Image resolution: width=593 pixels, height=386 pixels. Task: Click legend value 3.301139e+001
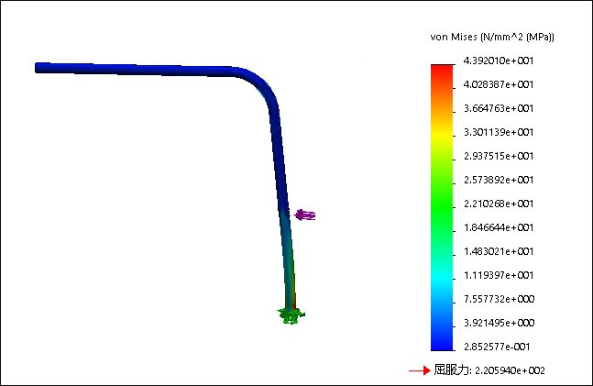499,132
